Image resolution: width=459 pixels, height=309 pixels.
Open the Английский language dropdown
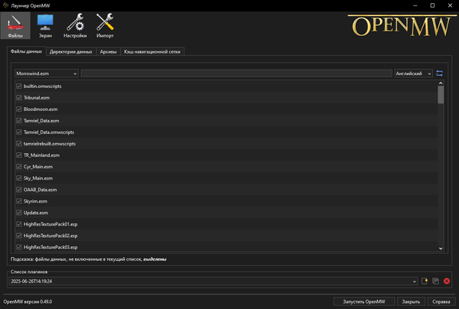pyautogui.click(x=413, y=73)
